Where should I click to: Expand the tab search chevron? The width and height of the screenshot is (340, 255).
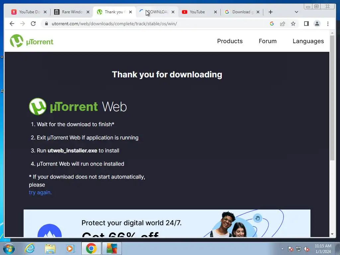point(297,12)
